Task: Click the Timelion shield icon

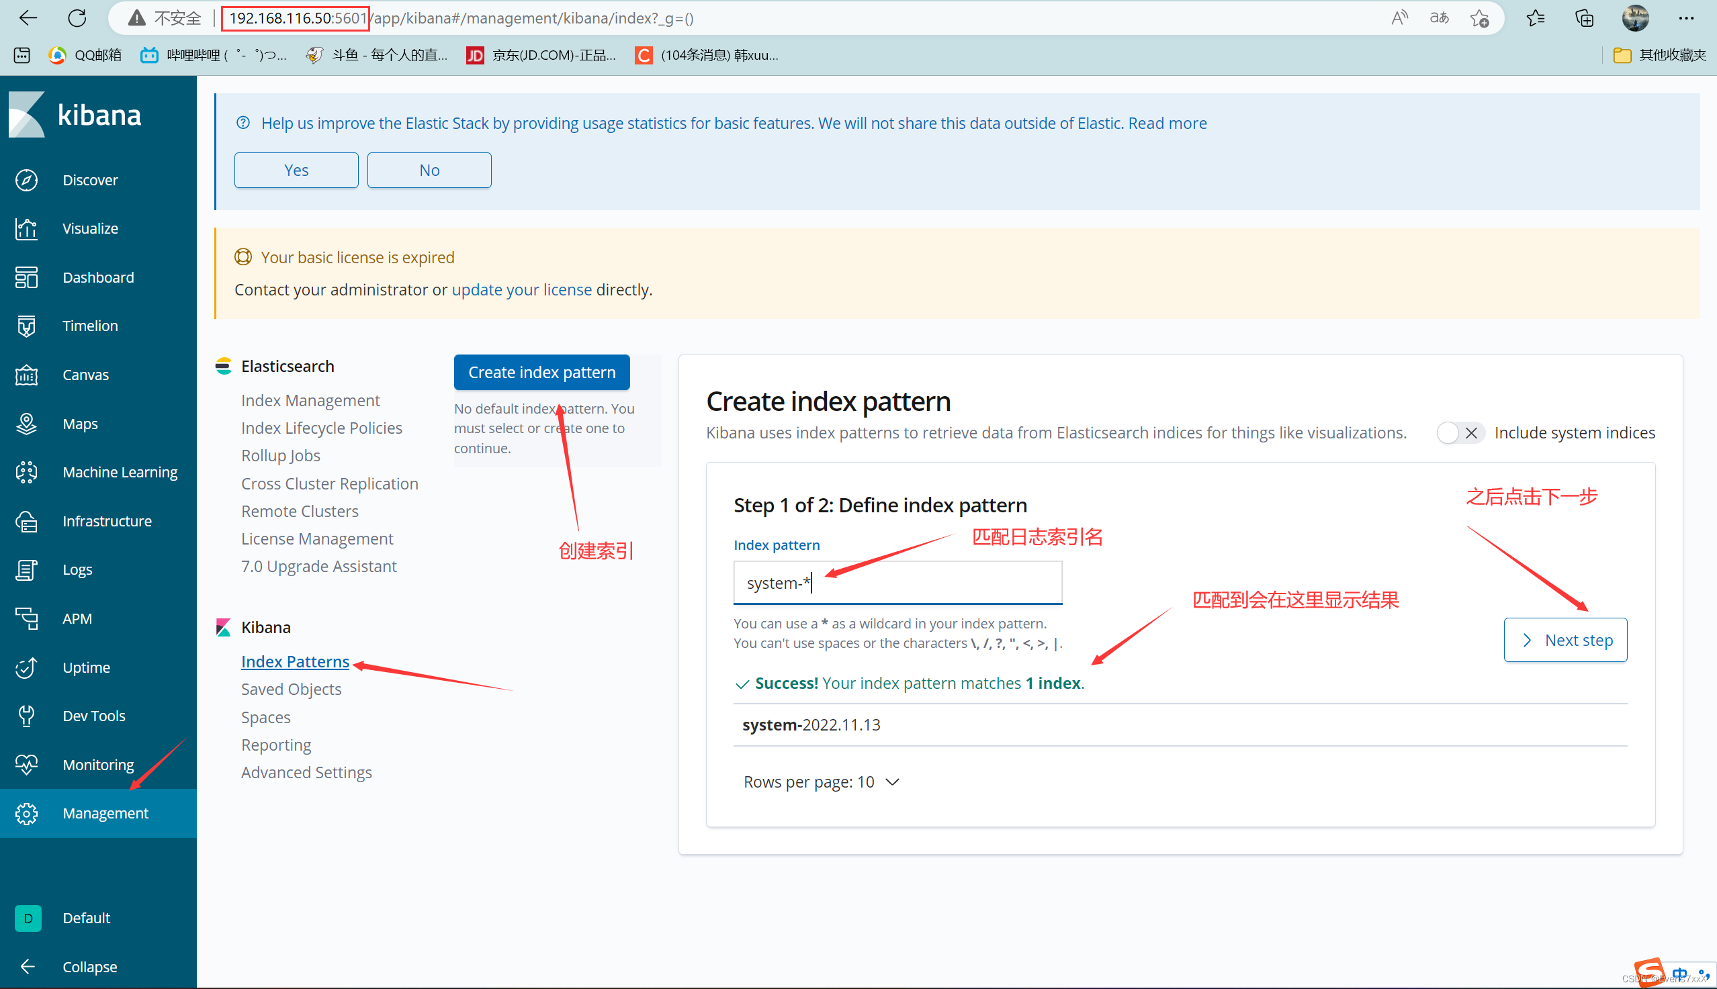Action: click(26, 326)
